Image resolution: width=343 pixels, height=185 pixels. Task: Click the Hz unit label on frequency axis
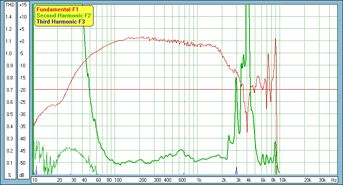(334, 180)
